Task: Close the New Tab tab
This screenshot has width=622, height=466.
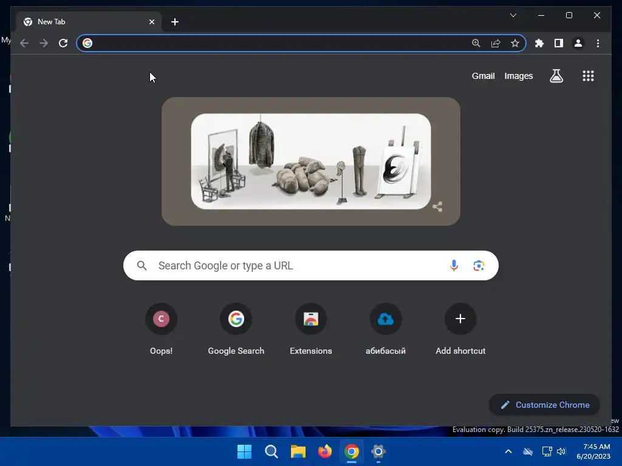Action: tap(151, 22)
